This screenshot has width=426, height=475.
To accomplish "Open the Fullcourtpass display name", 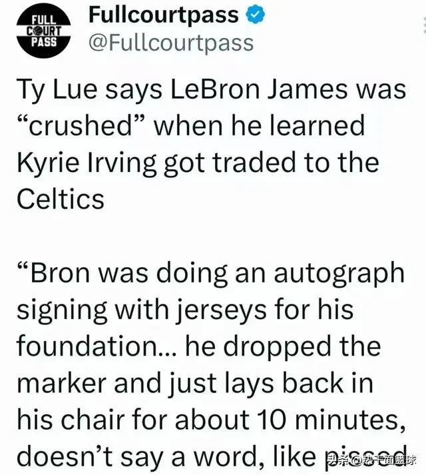I will pyautogui.click(x=163, y=14).
